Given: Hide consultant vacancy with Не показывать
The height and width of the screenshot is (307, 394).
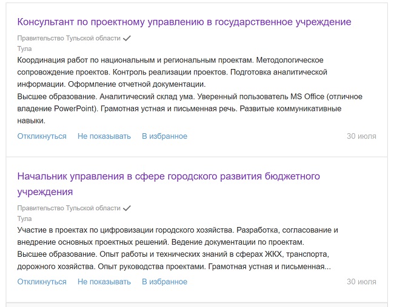Looking at the screenshot, I should pyautogui.click(x=104, y=136).
